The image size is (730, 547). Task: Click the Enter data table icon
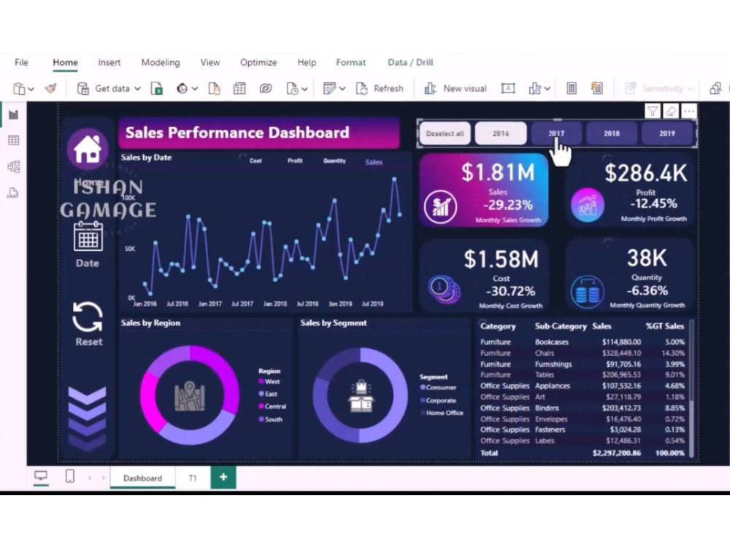pyautogui.click(x=239, y=88)
